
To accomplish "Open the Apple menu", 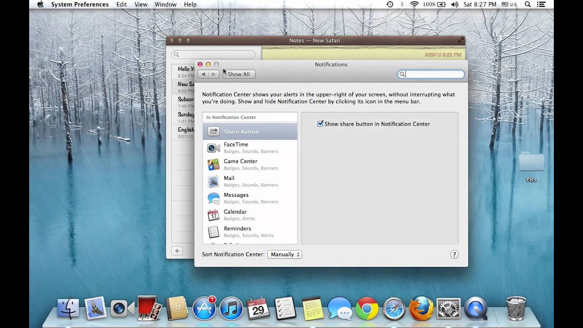I will [x=40, y=5].
